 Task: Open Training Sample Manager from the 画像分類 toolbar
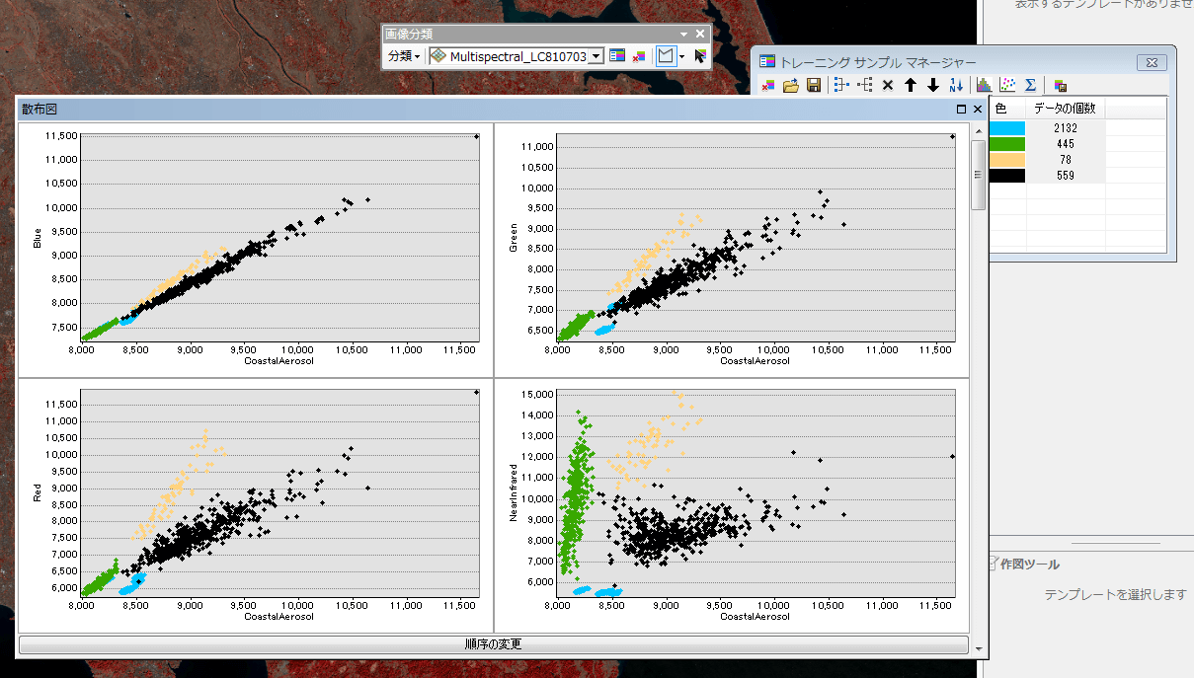617,56
